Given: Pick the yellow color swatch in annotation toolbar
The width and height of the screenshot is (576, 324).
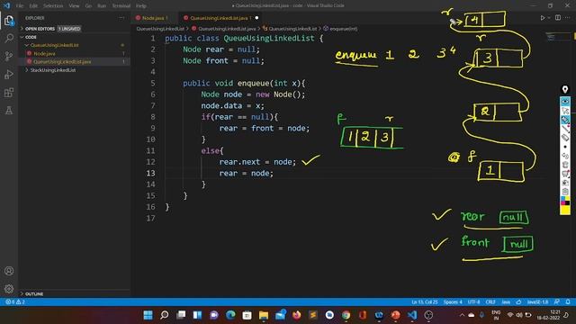Looking at the screenshot, I should pyautogui.click(x=565, y=210).
